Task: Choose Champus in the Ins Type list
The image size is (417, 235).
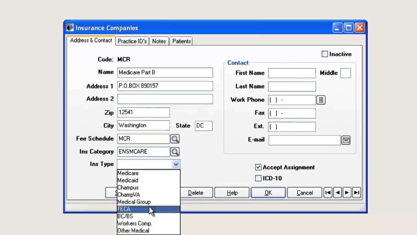Action: pos(148,188)
